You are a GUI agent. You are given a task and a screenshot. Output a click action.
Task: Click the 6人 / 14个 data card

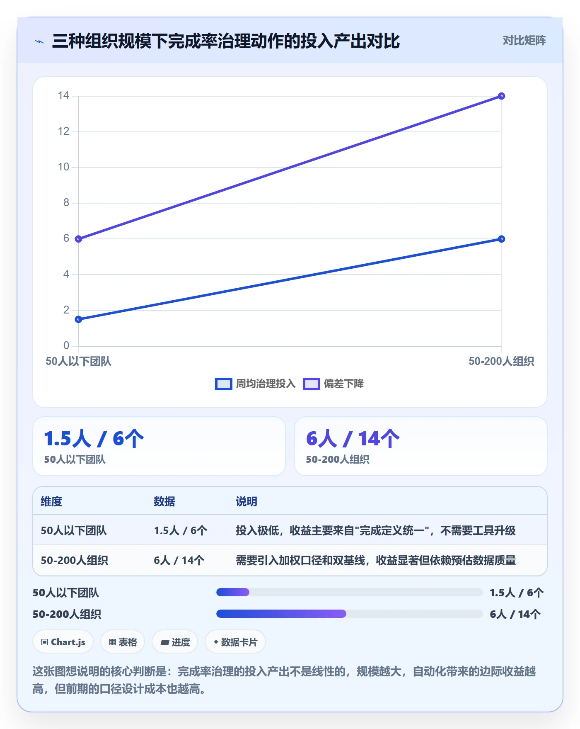tap(421, 446)
